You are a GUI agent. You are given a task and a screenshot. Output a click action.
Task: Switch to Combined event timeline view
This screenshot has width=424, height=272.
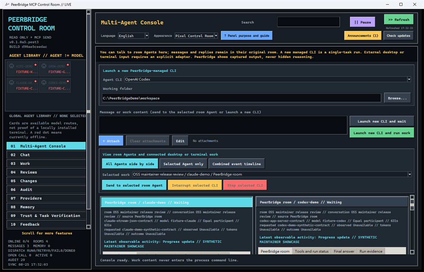click(237, 164)
